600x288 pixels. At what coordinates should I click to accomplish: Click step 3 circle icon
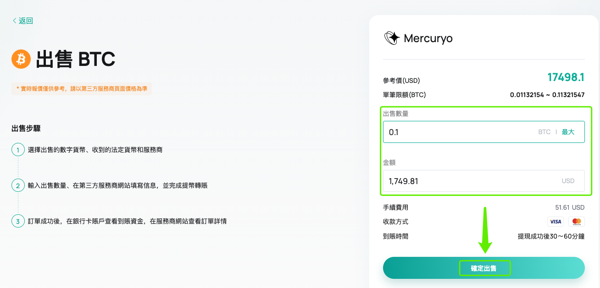18,221
